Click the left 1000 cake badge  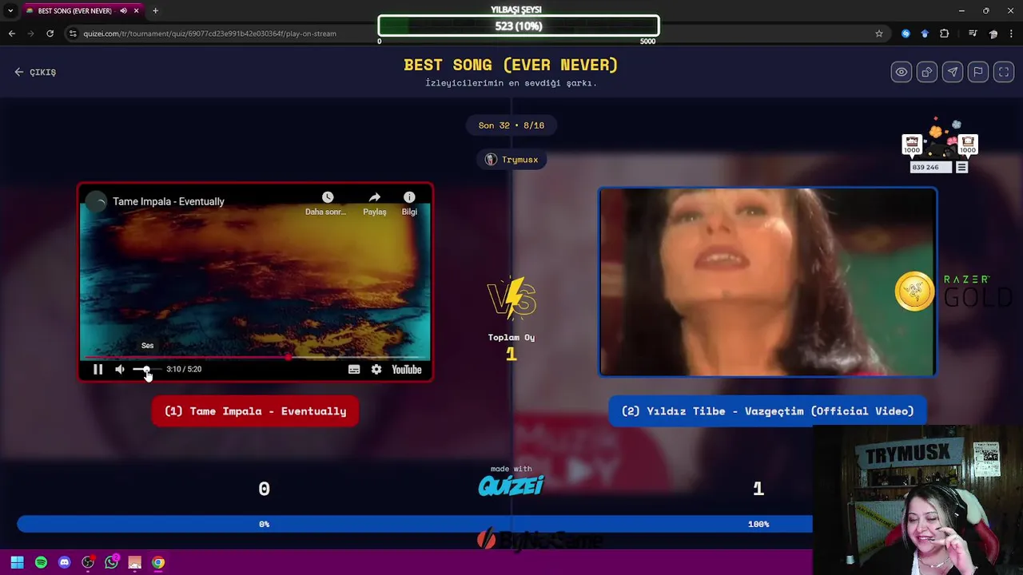[x=912, y=145]
